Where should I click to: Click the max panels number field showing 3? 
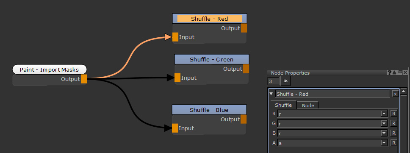coord(274,81)
